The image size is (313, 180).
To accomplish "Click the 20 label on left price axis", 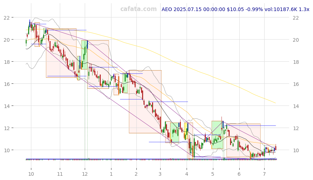I will point(6,40).
